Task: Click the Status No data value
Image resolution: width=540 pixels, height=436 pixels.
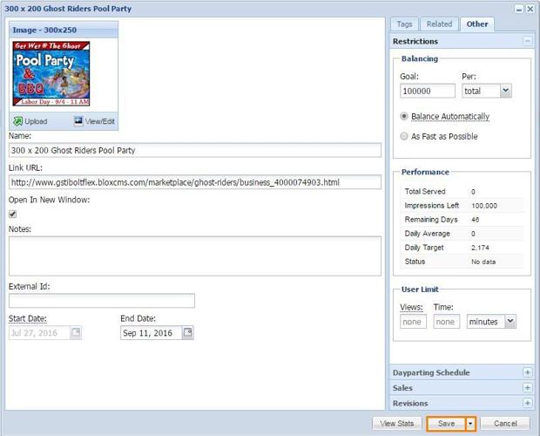Action: tap(483, 262)
